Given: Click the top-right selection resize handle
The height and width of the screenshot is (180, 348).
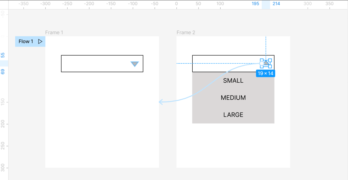Looking at the screenshot, I should [x=270, y=60].
